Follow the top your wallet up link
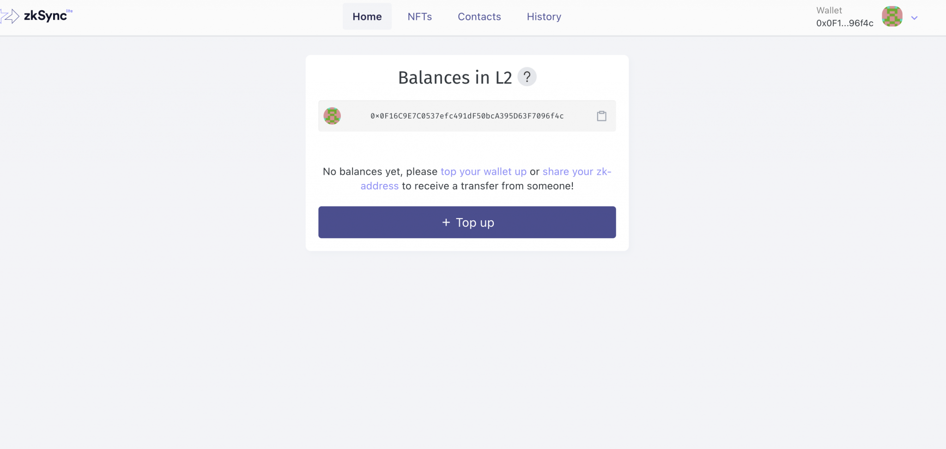This screenshot has width=946, height=449. (483, 171)
